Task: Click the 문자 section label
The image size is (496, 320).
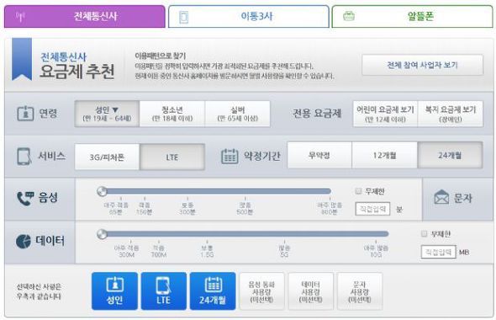Action: pyautogui.click(x=462, y=198)
